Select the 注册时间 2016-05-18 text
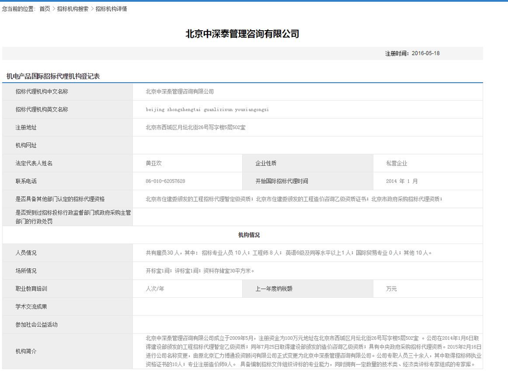Viewport: 508px width, 380px height. click(x=412, y=53)
